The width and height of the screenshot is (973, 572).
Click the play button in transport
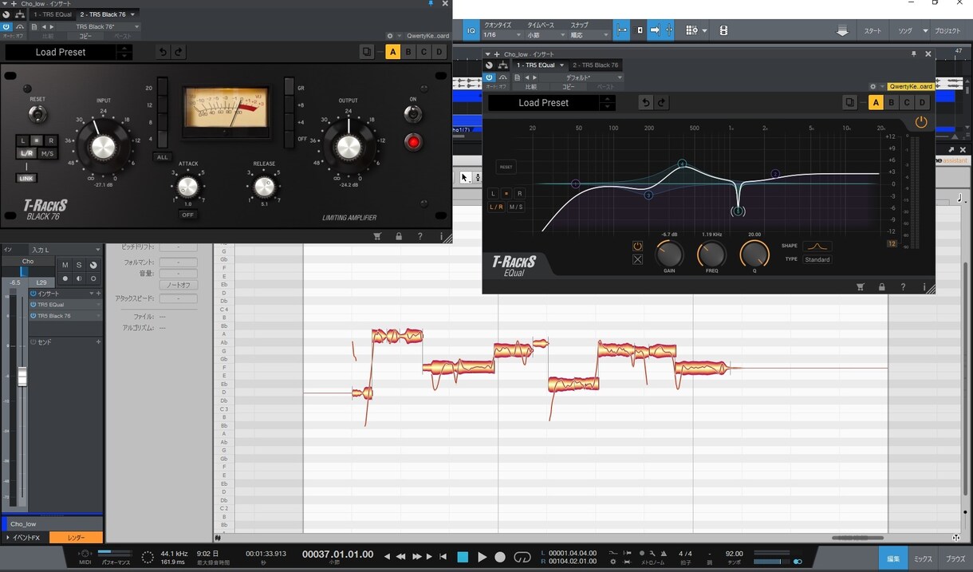click(482, 557)
